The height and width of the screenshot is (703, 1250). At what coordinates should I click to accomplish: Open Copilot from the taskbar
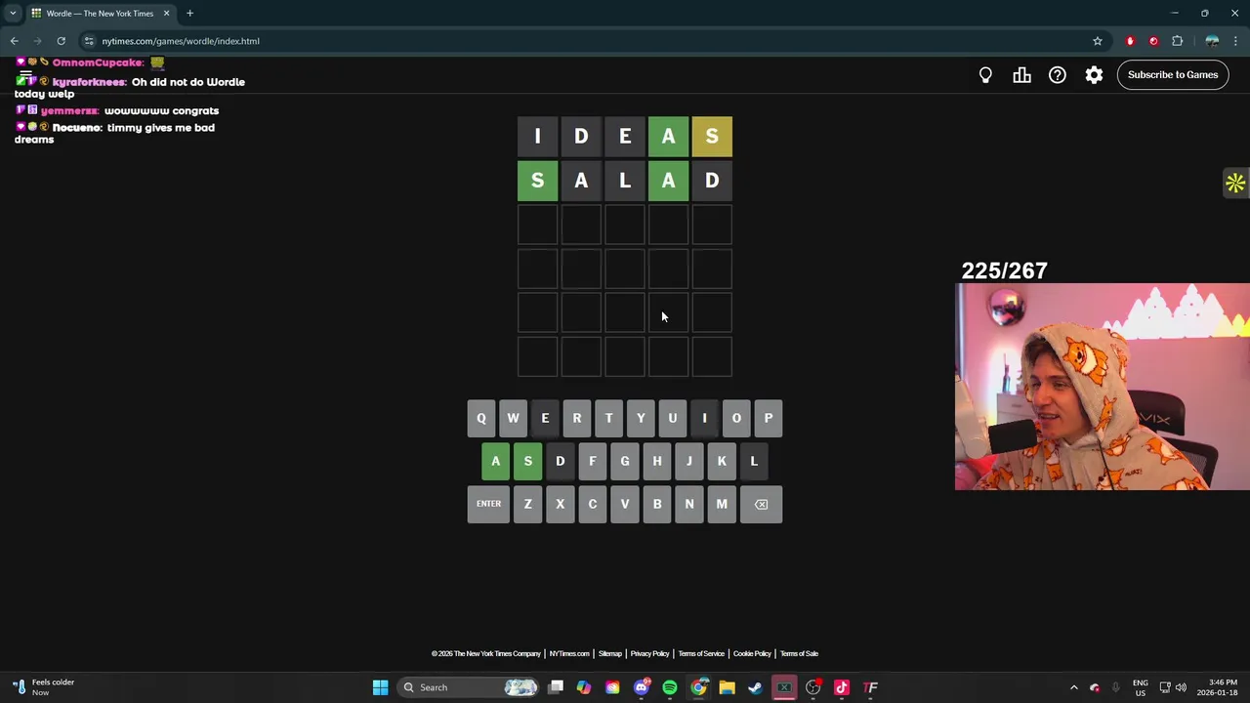tap(584, 687)
